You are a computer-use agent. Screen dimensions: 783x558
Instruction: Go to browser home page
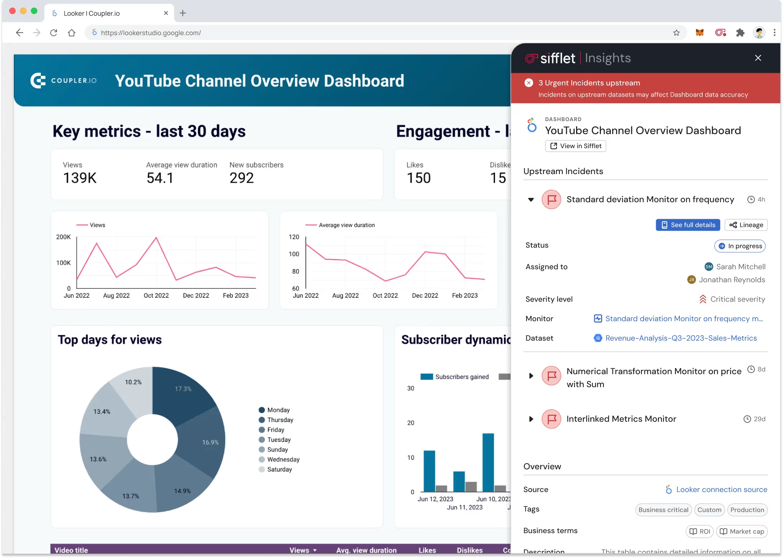pos(72,33)
